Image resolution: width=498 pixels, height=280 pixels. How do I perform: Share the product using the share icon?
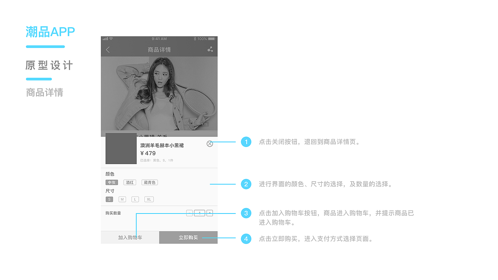pos(210,49)
